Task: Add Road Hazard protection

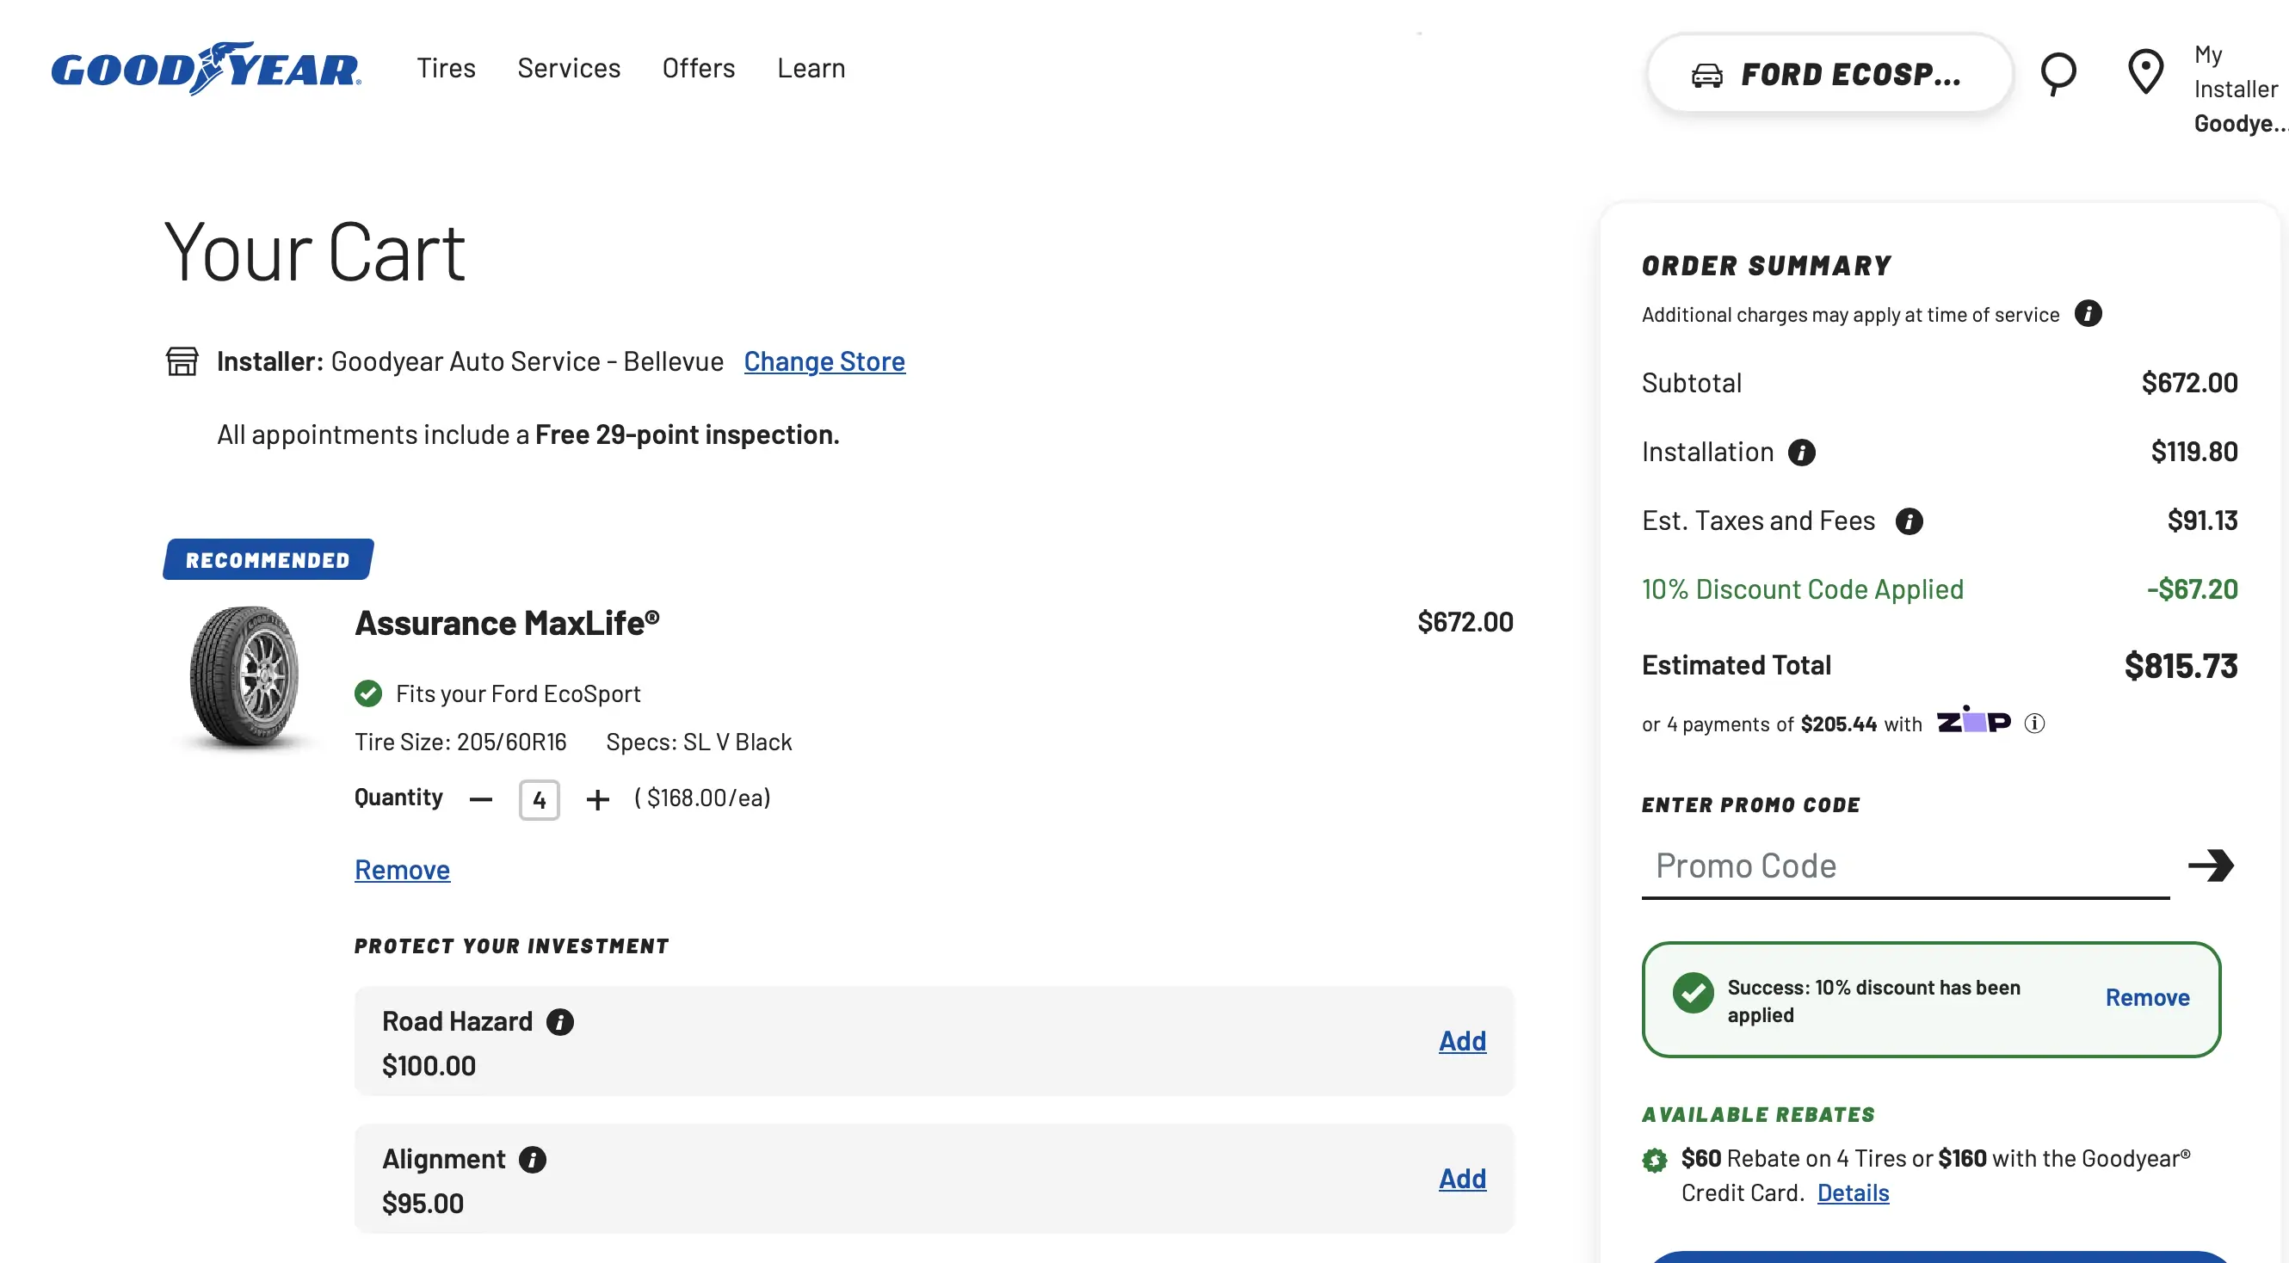Action: point(1462,1041)
